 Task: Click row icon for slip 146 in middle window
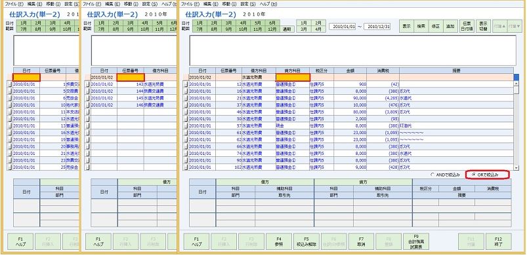(x=88, y=105)
